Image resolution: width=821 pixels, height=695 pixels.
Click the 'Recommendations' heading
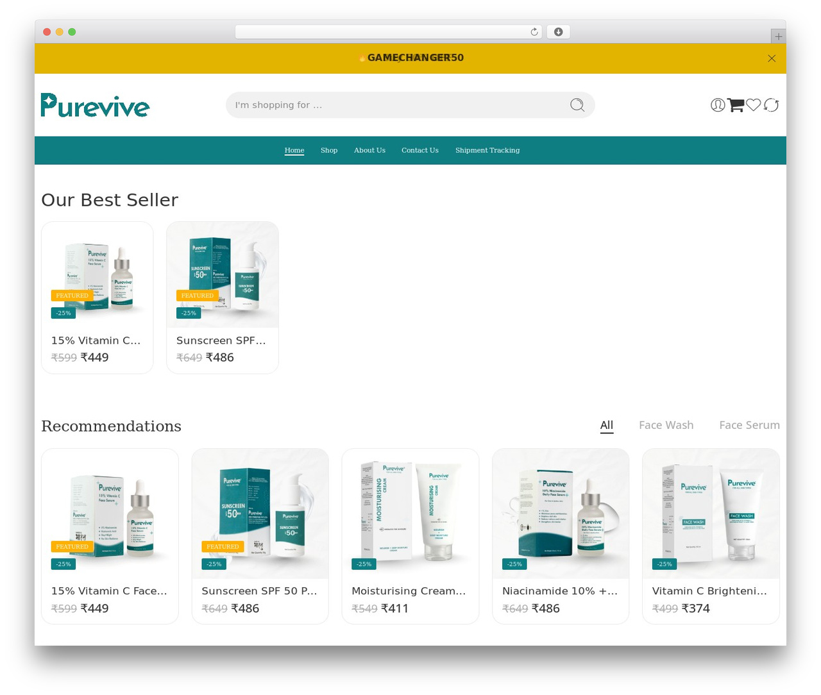(111, 426)
